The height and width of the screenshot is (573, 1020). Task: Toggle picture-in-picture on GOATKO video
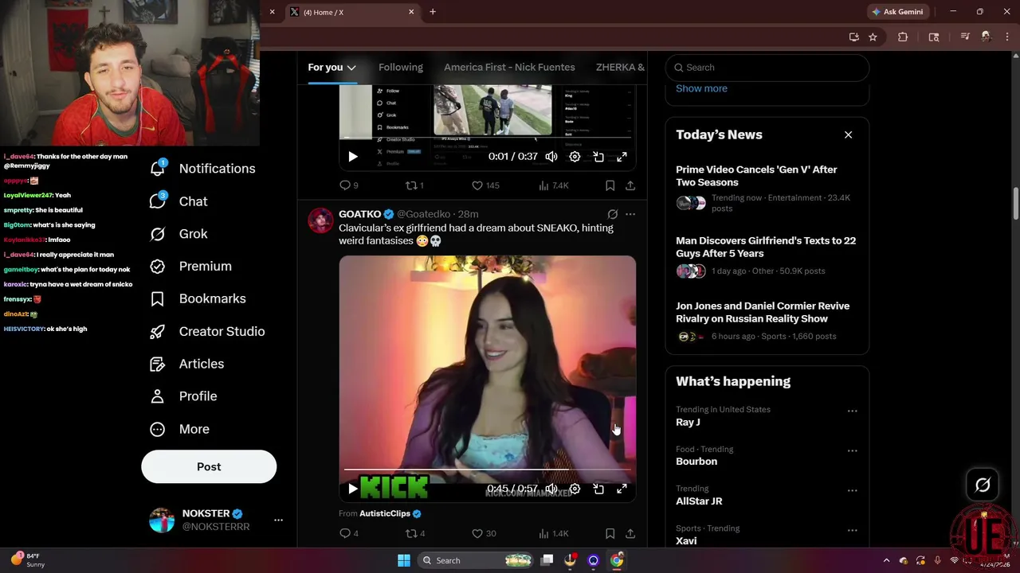598,489
